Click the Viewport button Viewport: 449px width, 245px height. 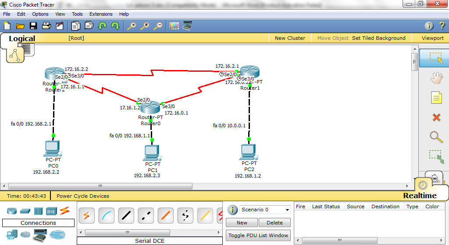coord(432,38)
